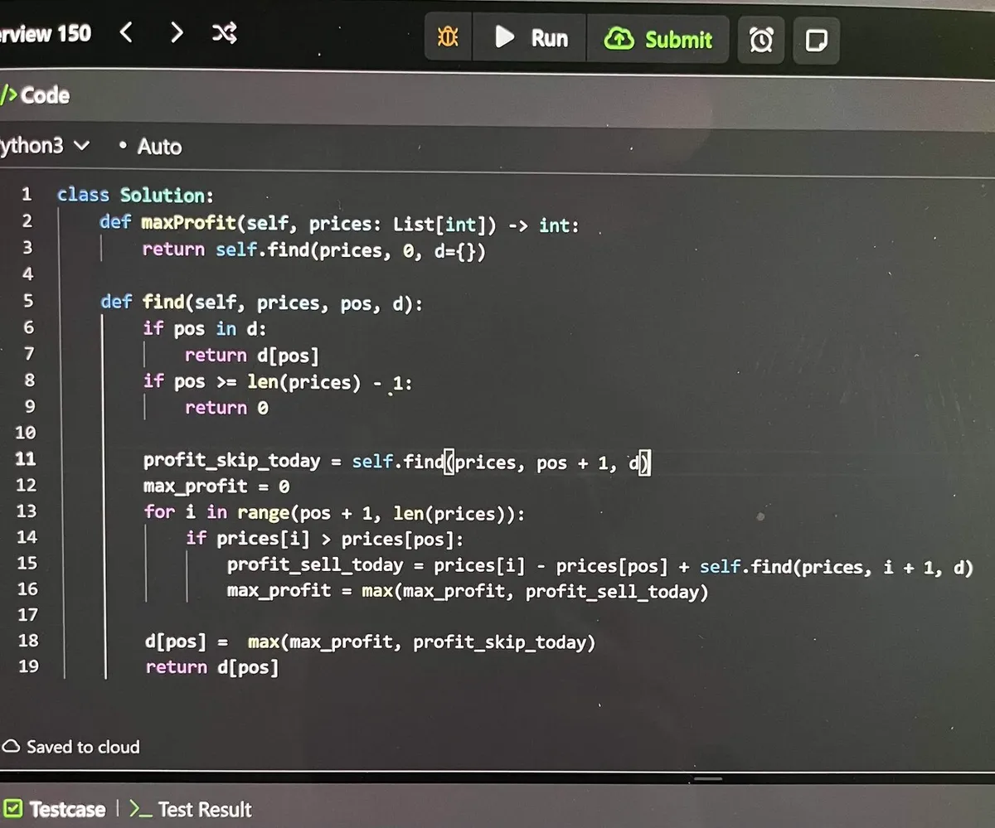Viewport: 995px width, 828px height.
Task: Run the code with Run button
Action: (531, 38)
